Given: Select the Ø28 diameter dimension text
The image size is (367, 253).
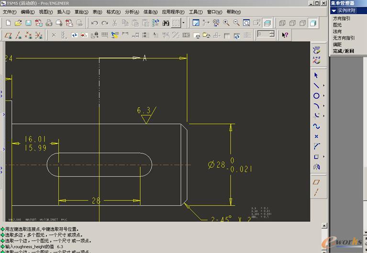Looking at the screenshot, I should [x=230, y=165].
